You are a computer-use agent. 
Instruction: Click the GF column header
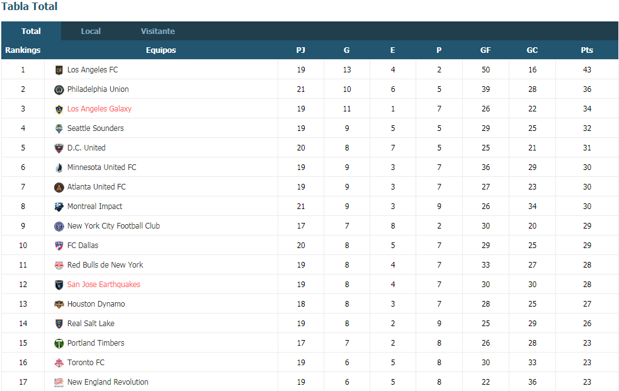click(485, 50)
